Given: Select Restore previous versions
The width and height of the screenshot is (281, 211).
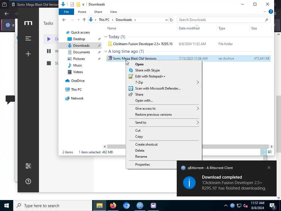Looking at the screenshot, I should point(164,115).
